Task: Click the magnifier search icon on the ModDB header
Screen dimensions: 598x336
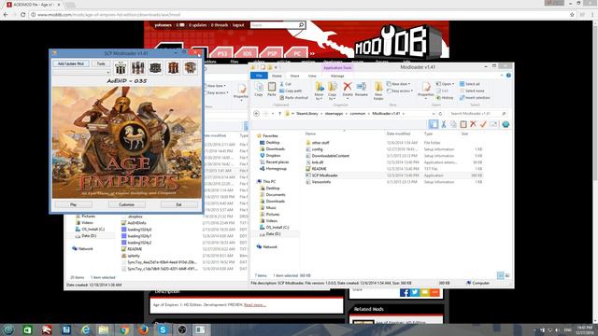Action: (301, 25)
